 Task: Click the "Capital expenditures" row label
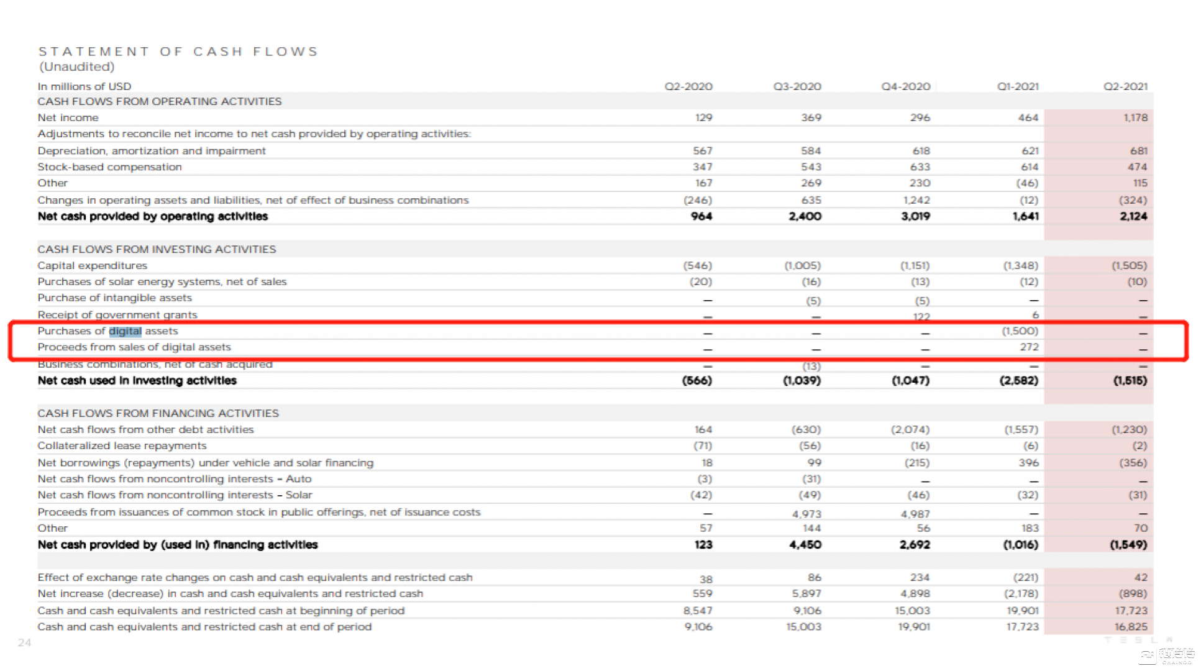92,265
